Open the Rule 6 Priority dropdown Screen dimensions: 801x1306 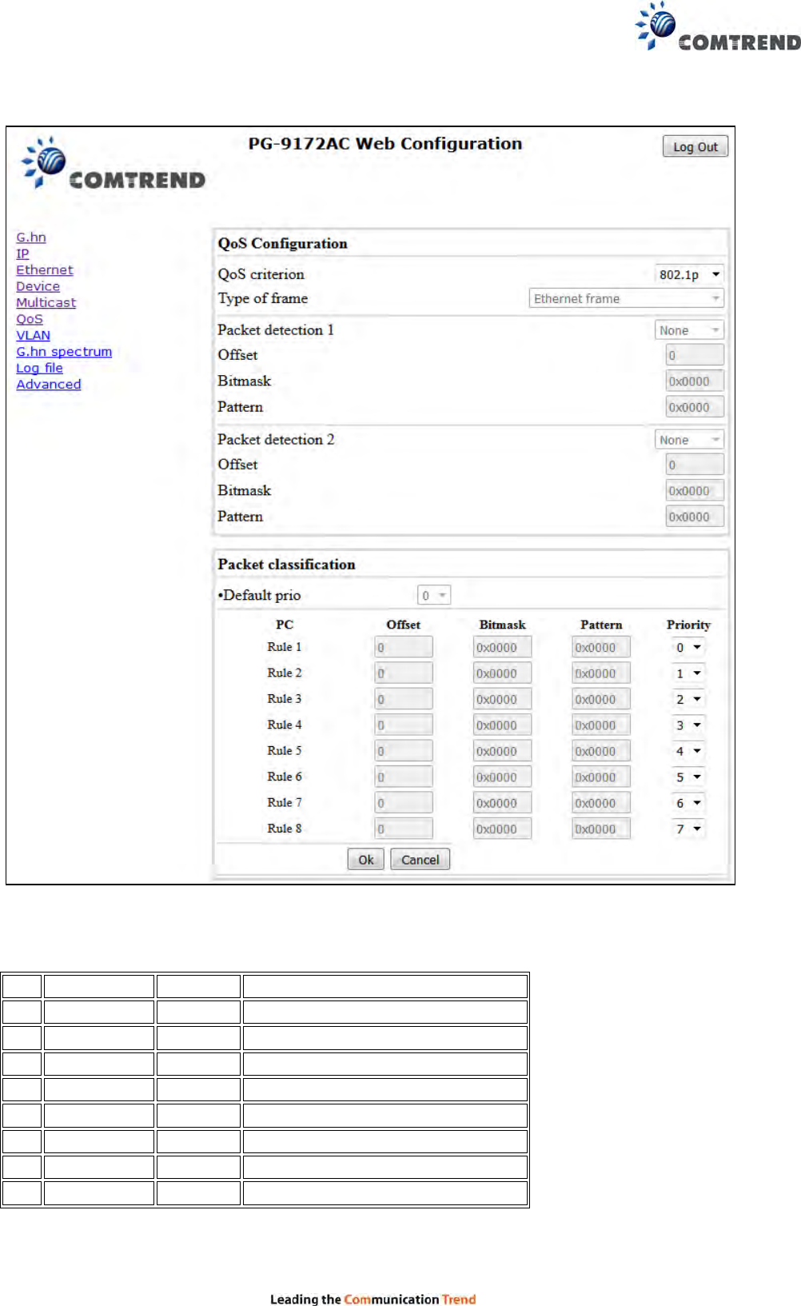tap(687, 777)
